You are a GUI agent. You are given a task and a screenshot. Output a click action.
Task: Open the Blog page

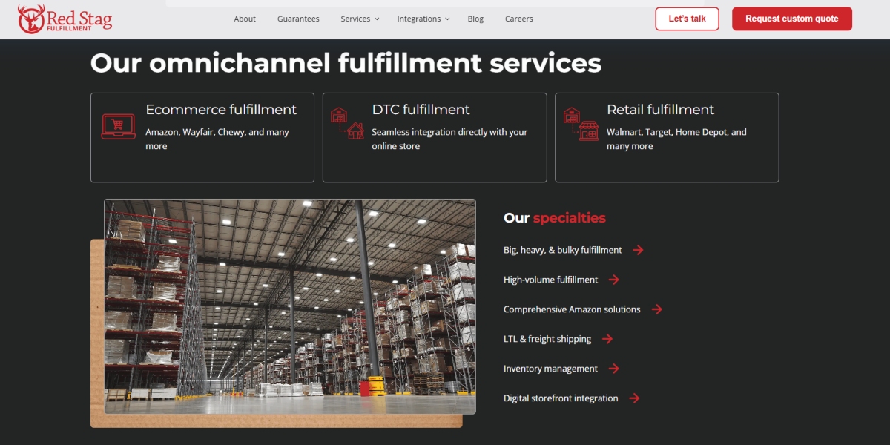pos(475,19)
